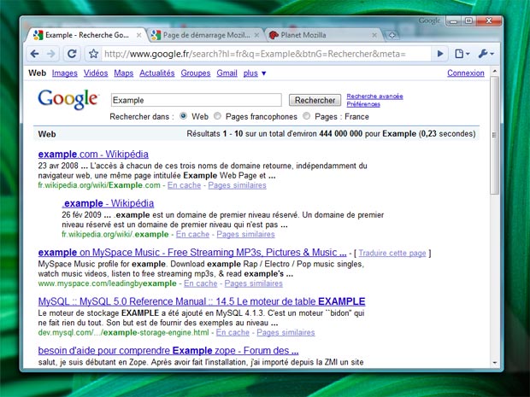Click the address bar URL

[256, 54]
